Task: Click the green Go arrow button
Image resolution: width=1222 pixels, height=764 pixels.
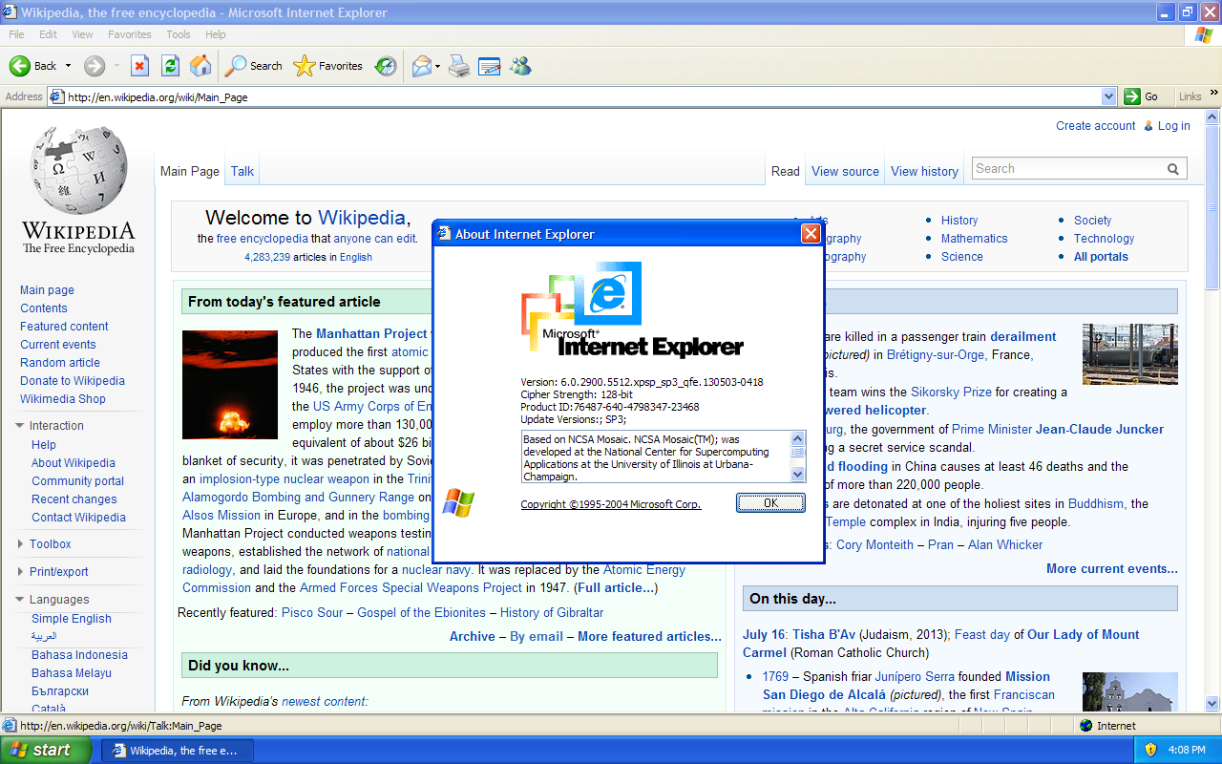Action: pos(1132,96)
